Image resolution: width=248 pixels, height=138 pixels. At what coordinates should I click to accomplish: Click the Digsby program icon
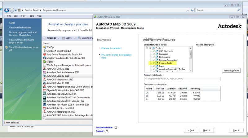pyautogui.click(x=45, y=62)
